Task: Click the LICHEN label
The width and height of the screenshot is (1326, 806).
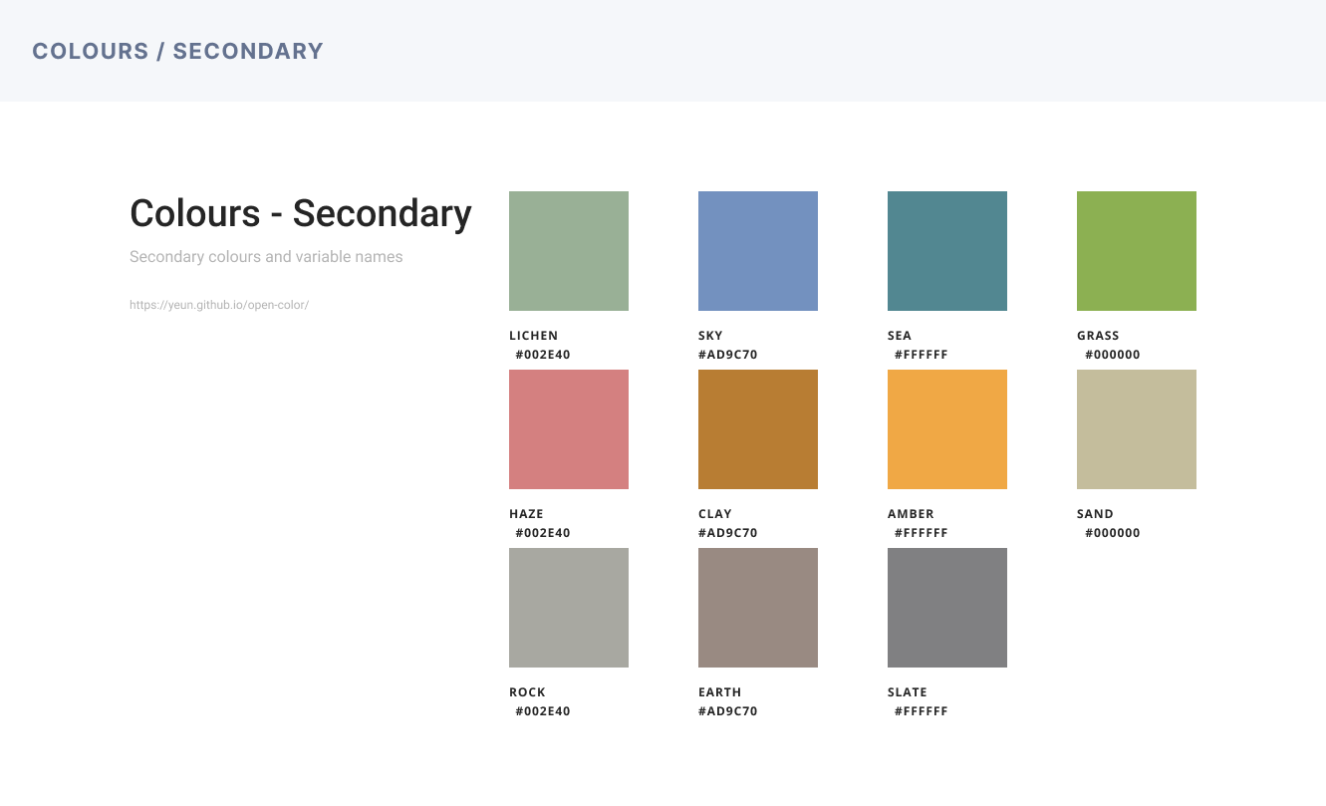Action: click(534, 336)
